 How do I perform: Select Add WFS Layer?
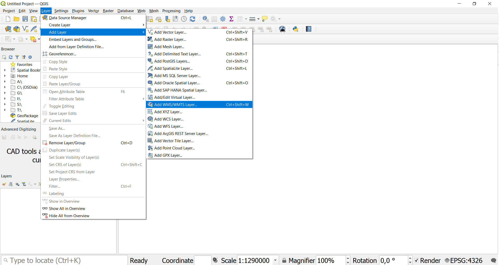[x=199, y=126]
